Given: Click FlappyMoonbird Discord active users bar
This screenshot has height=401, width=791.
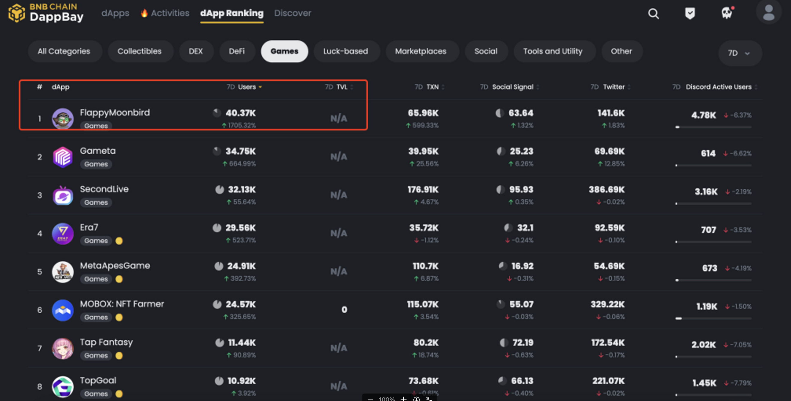Looking at the screenshot, I should [713, 127].
